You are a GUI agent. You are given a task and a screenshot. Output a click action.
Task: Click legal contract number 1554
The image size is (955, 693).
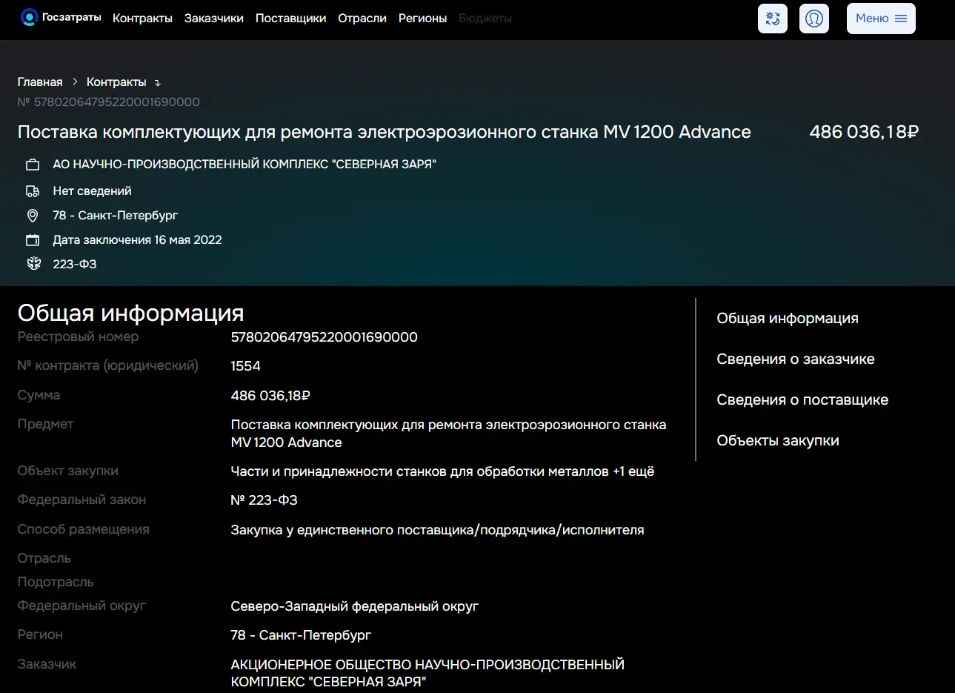point(246,366)
